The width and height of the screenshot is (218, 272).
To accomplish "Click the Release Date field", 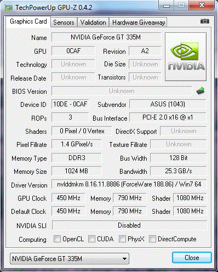I will point(73,77).
